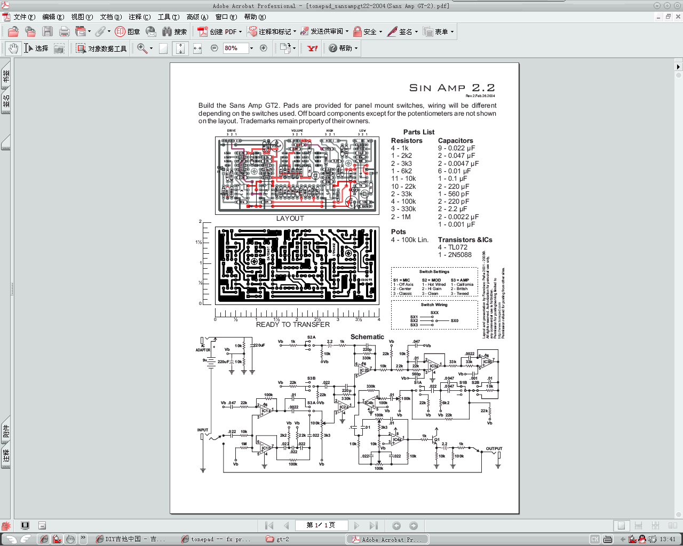Screen dimensions: 683x546
Task: Expand the paperclip attach dropdown
Action: point(109,32)
